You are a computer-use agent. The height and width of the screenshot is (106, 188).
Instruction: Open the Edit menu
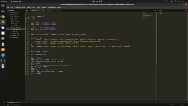click(12, 8)
